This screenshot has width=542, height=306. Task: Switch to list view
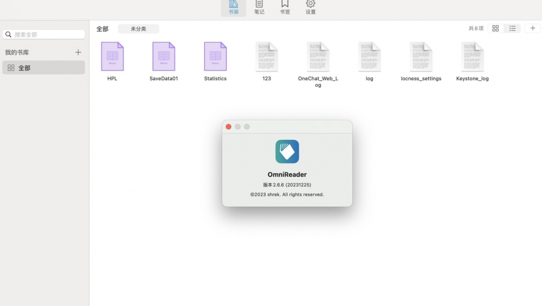(512, 28)
